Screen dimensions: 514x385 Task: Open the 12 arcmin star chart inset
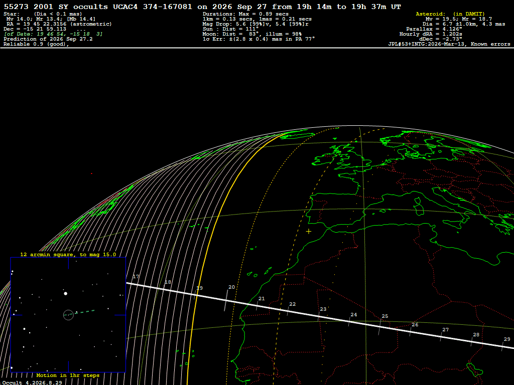click(x=68, y=315)
